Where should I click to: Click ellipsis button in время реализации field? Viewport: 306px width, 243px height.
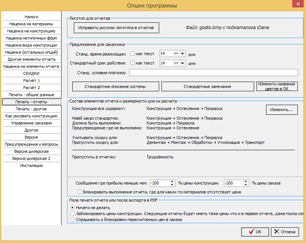point(176,53)
